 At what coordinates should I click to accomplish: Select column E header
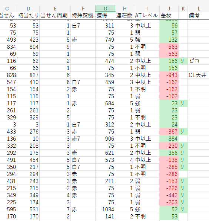[x=55, y=9]
